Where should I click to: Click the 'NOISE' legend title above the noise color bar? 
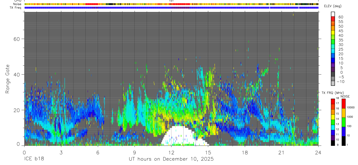(x=345, y=96)
